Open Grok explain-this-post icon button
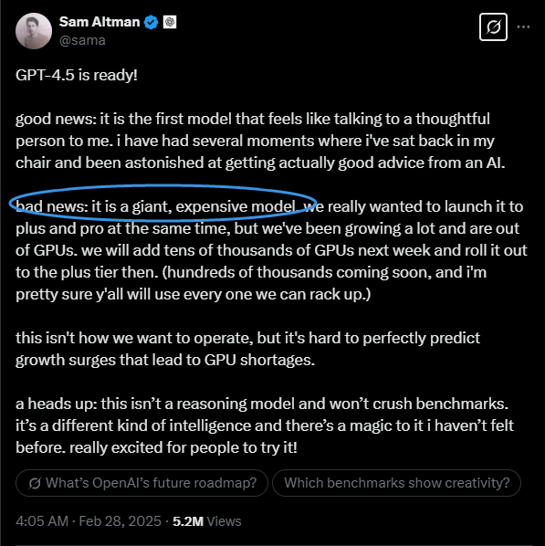The height and width of the screenshot is (546, 545). 493,27
